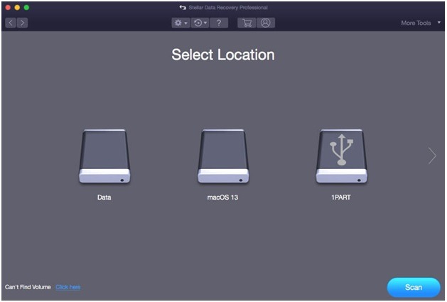The width and height of the screenshot is (447, 302).
Task: Open help with the question mark icon
Action: pyautogui.click(x=219, y=23)
